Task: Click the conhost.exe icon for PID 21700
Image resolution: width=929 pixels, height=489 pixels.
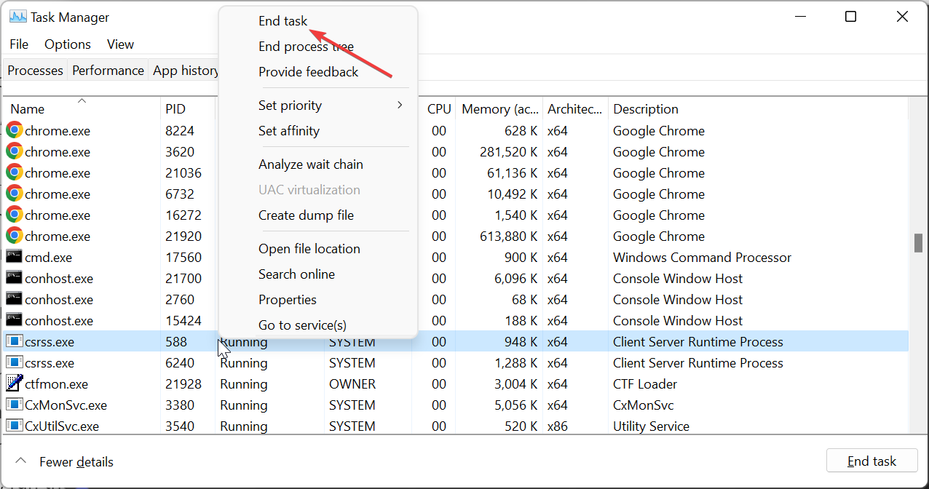Action: click(x=14, y=278)
